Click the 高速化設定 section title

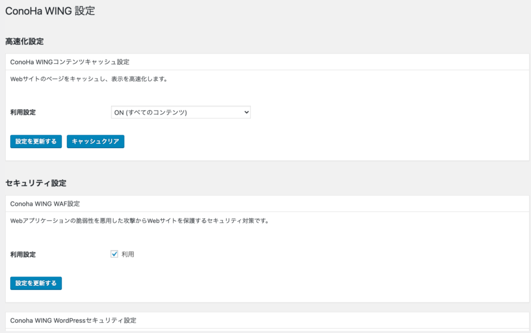coord(24,41)
